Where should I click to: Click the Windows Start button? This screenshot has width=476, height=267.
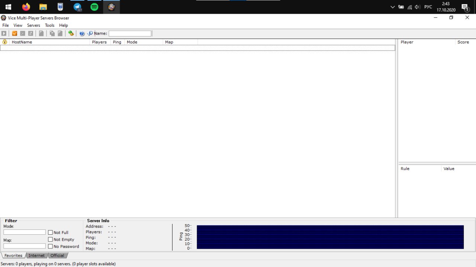click(x=8, y=7)
